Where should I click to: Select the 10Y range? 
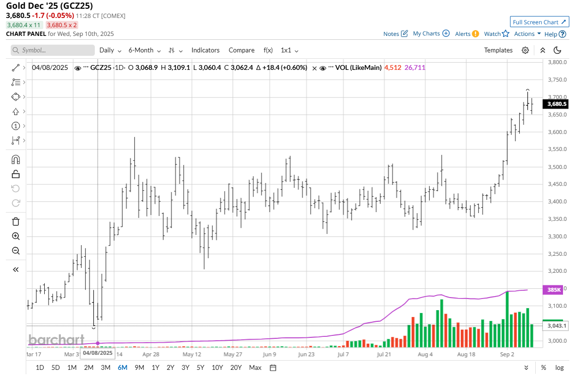(x=217, y=367)
